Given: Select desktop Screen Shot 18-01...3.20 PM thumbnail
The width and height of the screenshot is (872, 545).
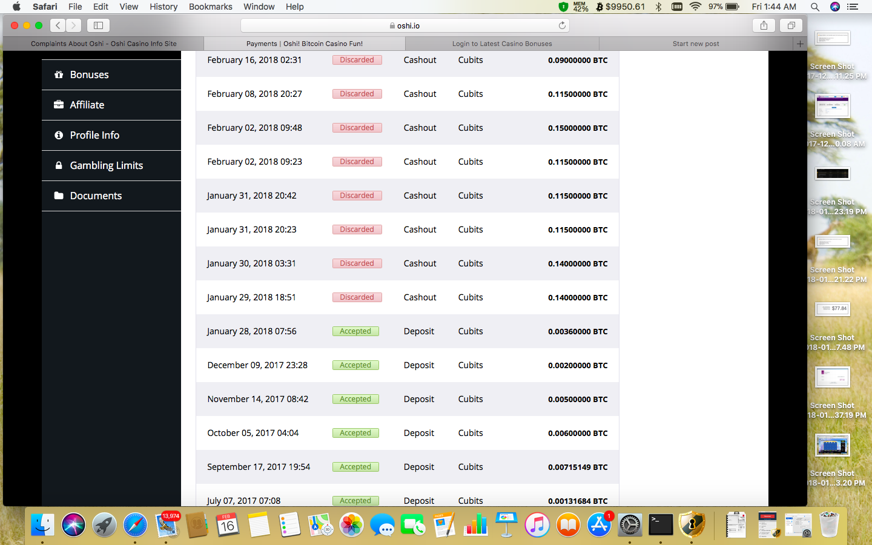Looking at the screenshot, I should pos(833,445).
